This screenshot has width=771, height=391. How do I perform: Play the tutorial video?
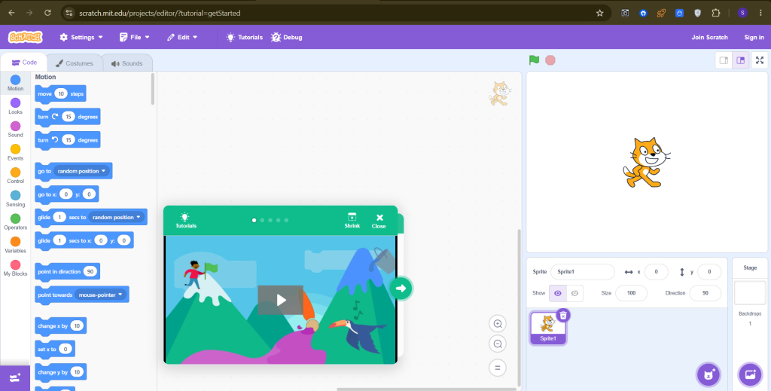coord(280,300)
